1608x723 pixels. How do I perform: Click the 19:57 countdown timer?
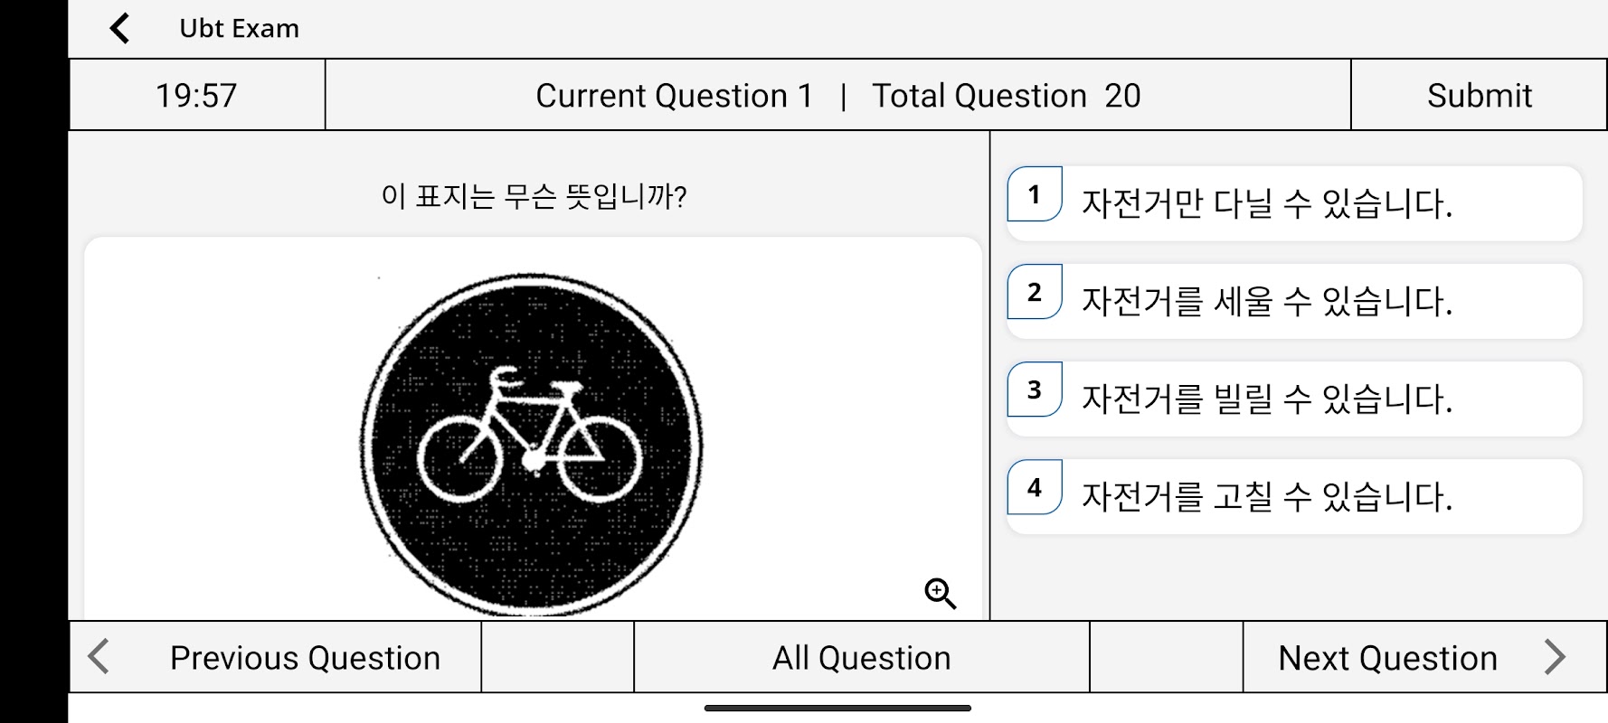pyautogui.click(x=196, y=95)
